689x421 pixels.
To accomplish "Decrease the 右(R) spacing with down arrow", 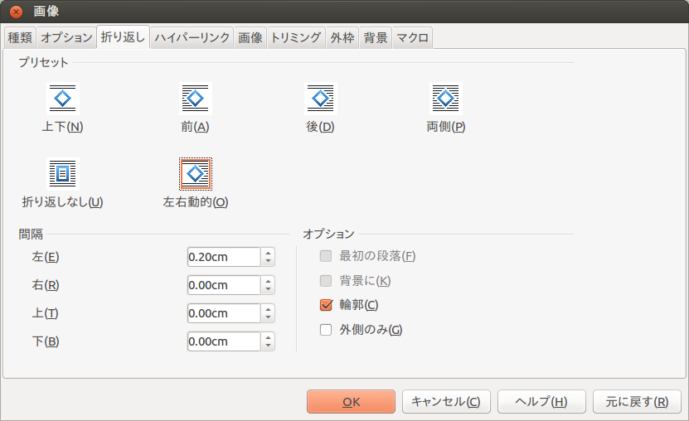I will [268, 289].
